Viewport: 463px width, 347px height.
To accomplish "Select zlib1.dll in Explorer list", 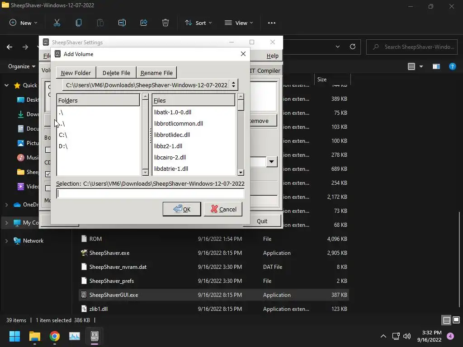I will point(214,309).
